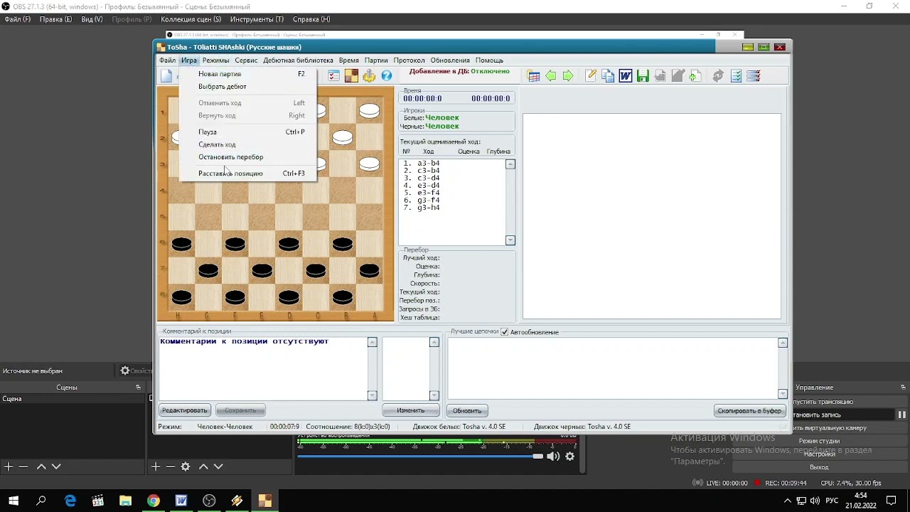Click the checkerboard icon in Tosha toolbar

(351, 76)
